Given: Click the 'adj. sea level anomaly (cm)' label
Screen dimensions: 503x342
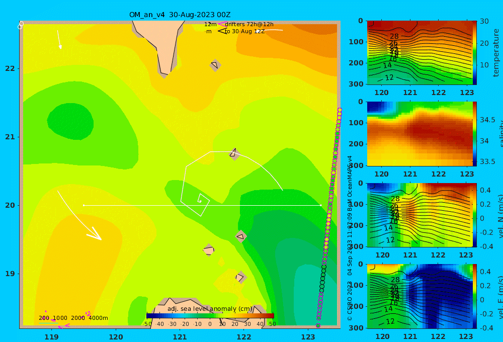Looking at the screenshot, I should pos(210,309).
